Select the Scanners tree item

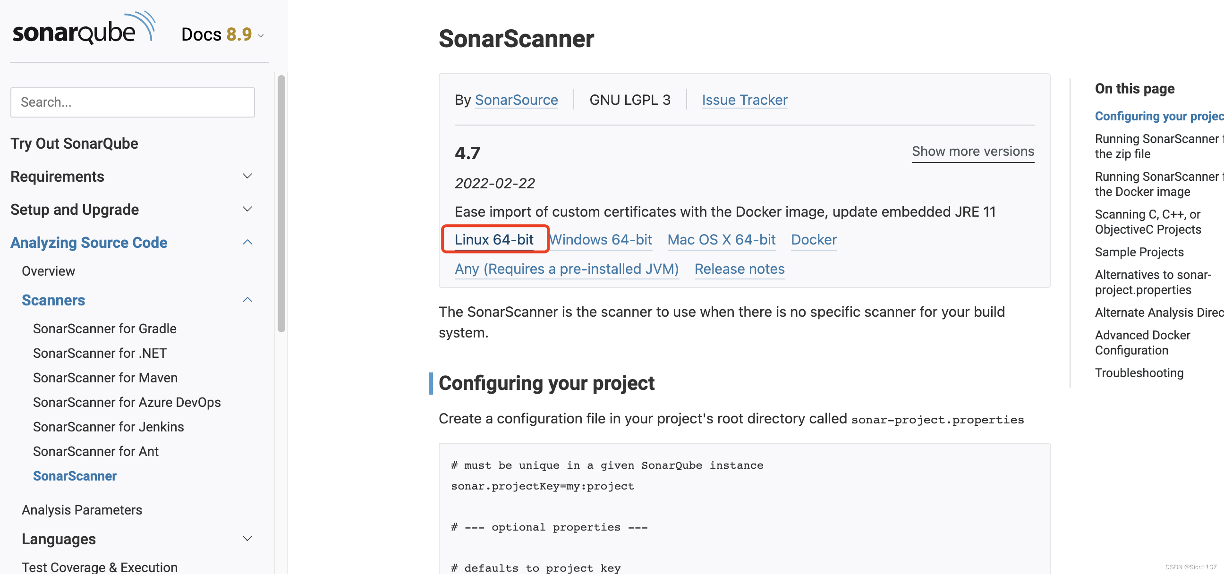[53, 300]
